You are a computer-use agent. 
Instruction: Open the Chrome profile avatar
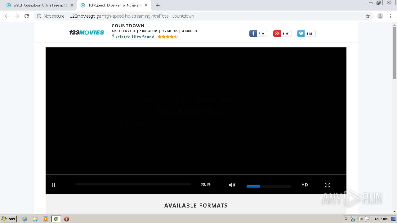coord(380,16)
